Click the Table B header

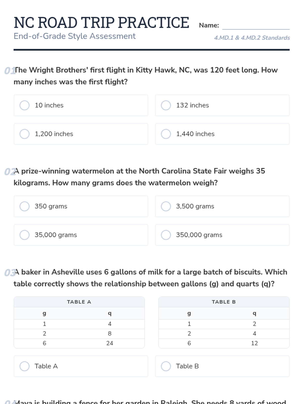[x=224, y=302]
